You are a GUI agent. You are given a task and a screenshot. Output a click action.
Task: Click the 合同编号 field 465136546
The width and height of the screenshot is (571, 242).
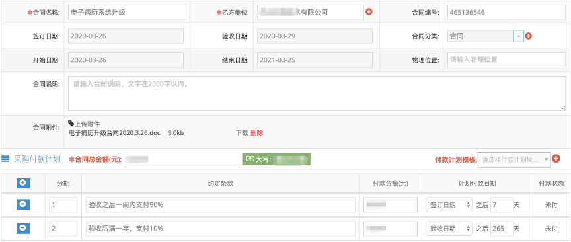[506, 12]
